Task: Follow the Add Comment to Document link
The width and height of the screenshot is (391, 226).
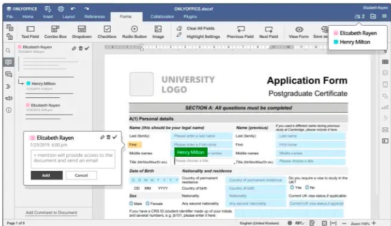Action: tap(52, 213)
